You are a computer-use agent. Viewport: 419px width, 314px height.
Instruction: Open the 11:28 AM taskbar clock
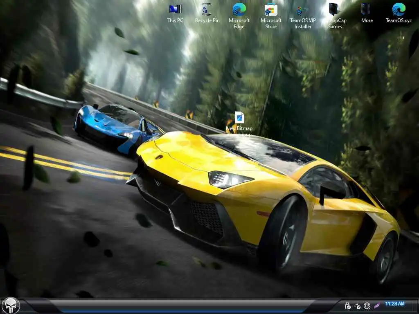click(395, 304)
